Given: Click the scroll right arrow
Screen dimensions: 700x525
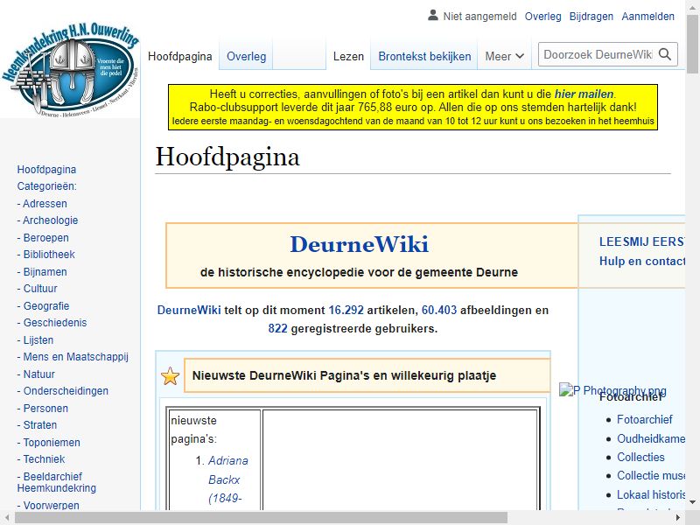Looking at the screenshot, I should point(678,518).
